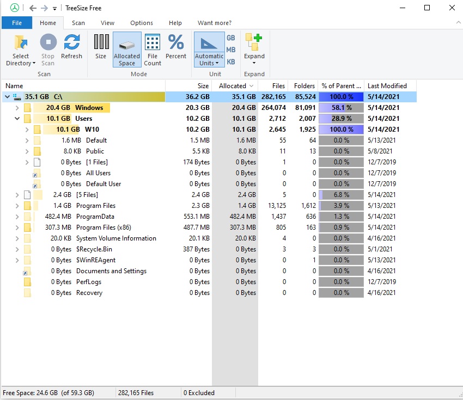This screenshot has width=463, height=400.
Task: Click the 6.8 % bar for [5 Files]
Action: [341, 195]
